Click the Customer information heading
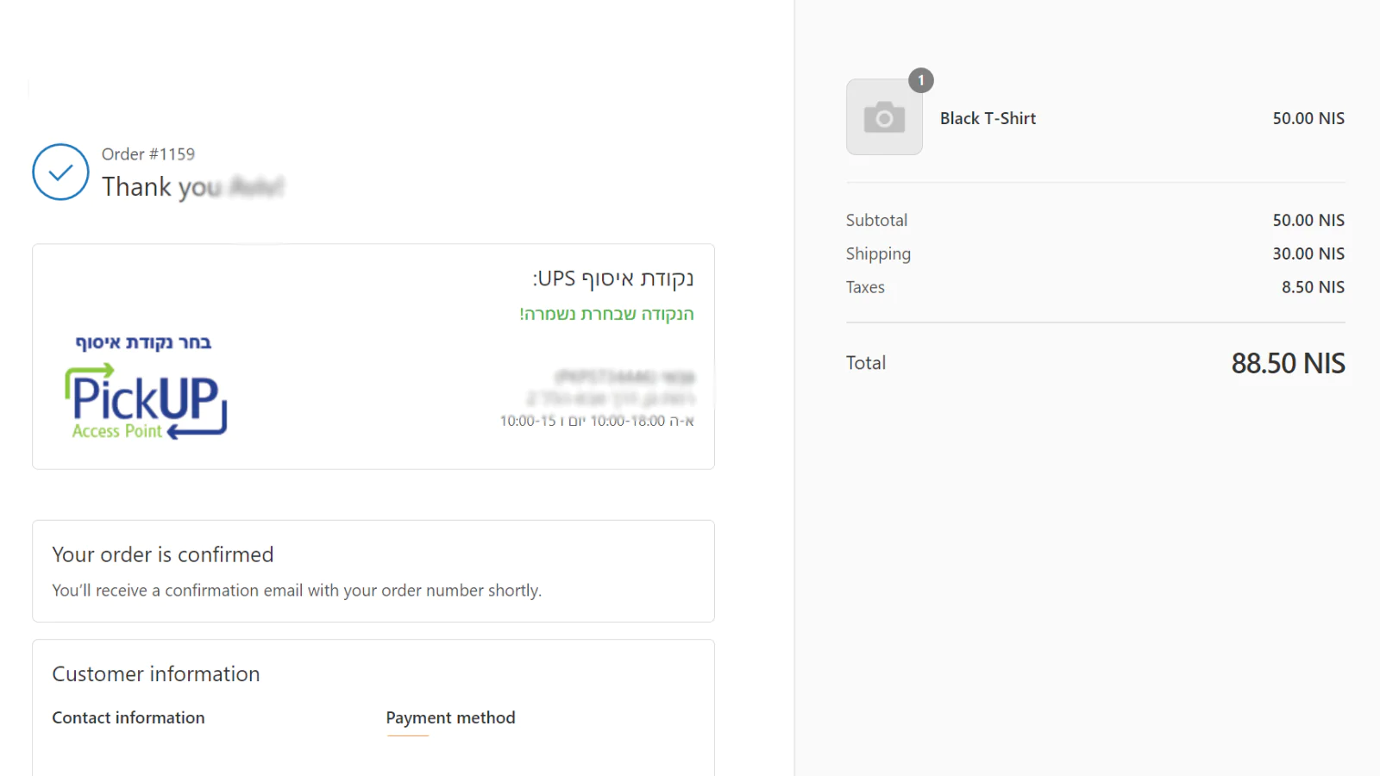Screen dimensions: 1380x776 pyautogui.click(x=156, y=674)
